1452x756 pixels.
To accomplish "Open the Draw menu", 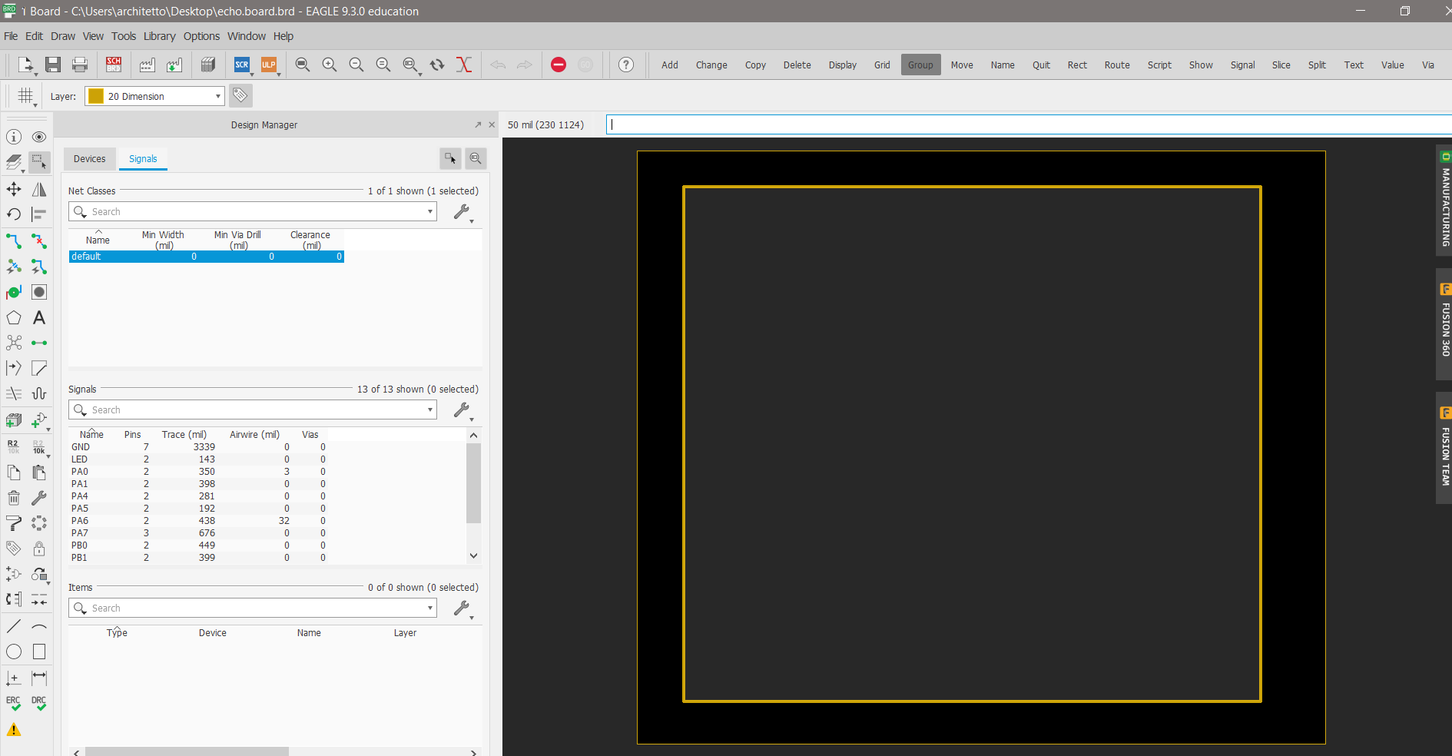I will pos(63,36).
